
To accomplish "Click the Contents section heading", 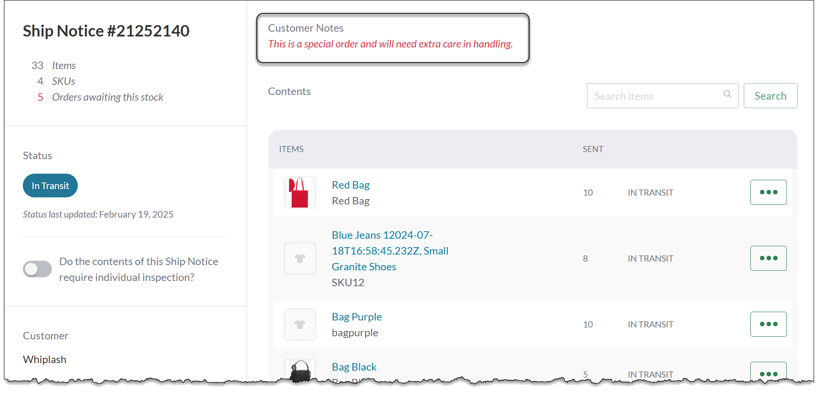I will point(289,91).
